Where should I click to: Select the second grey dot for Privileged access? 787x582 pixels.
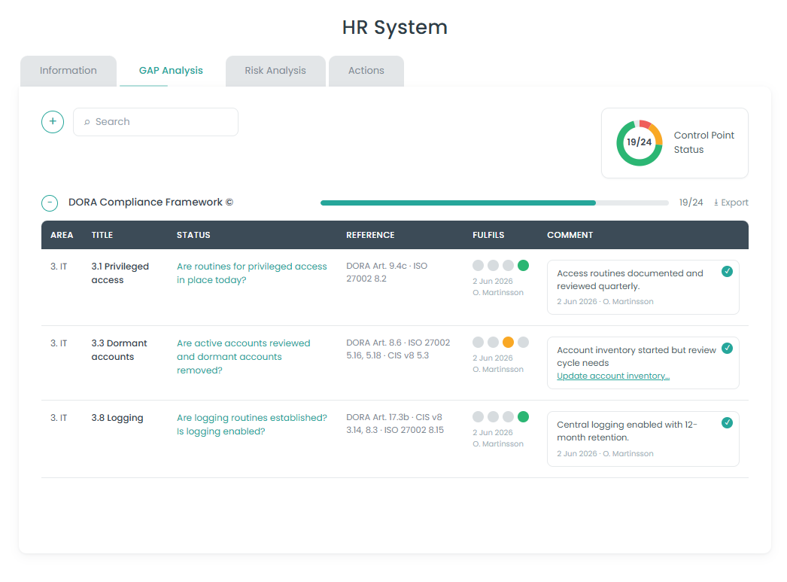click(x=494, y=265)
